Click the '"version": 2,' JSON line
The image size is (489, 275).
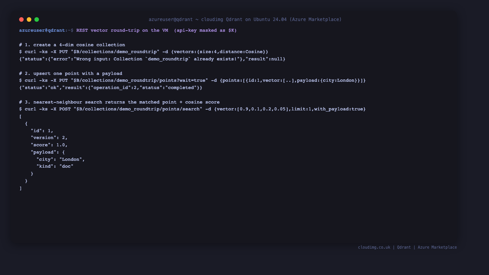coord(49,137)
